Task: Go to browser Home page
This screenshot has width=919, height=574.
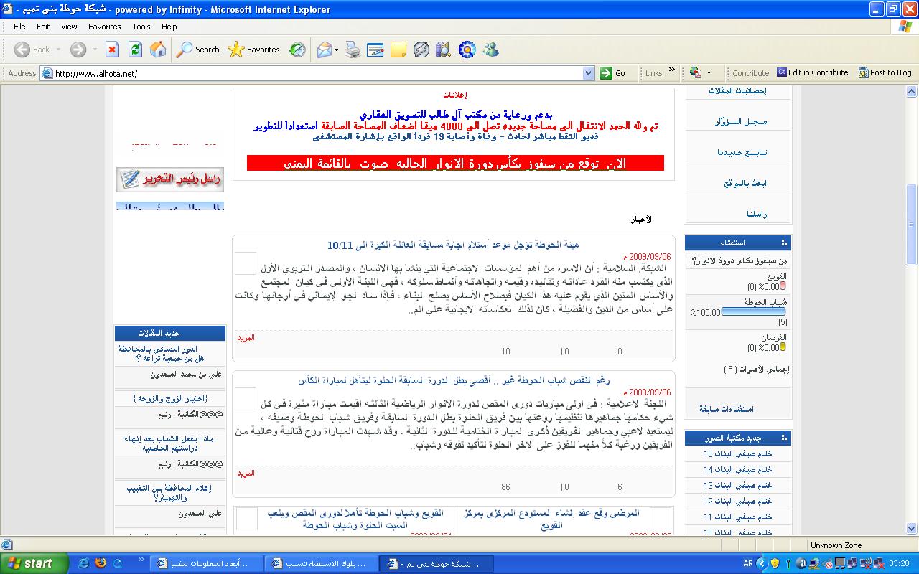Action: click(x=158, y=50)
